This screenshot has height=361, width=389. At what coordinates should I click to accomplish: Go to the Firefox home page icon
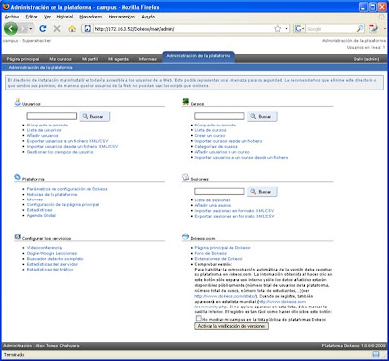(x=72, y=29)
